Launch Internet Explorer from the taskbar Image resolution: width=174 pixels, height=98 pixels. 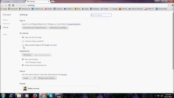tap(11, 96)
